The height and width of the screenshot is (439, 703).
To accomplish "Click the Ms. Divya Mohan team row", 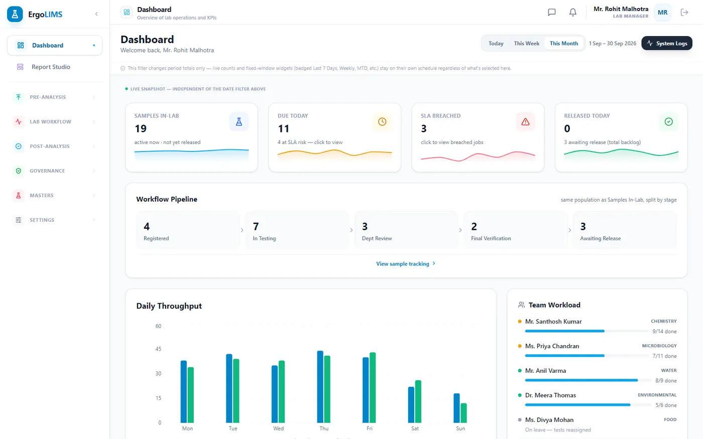I will (x=597, y=424).
